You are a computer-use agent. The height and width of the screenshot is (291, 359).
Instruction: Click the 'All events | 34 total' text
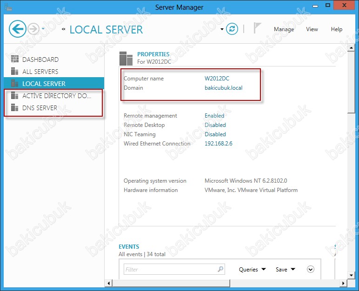tap(142, 254)
